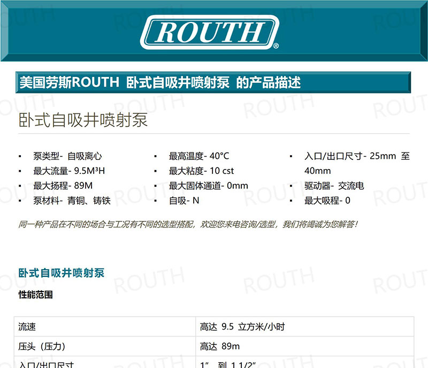Click the 自吸- N specification
The height and width of the screenshot is (368, 428).
(184, 201)
